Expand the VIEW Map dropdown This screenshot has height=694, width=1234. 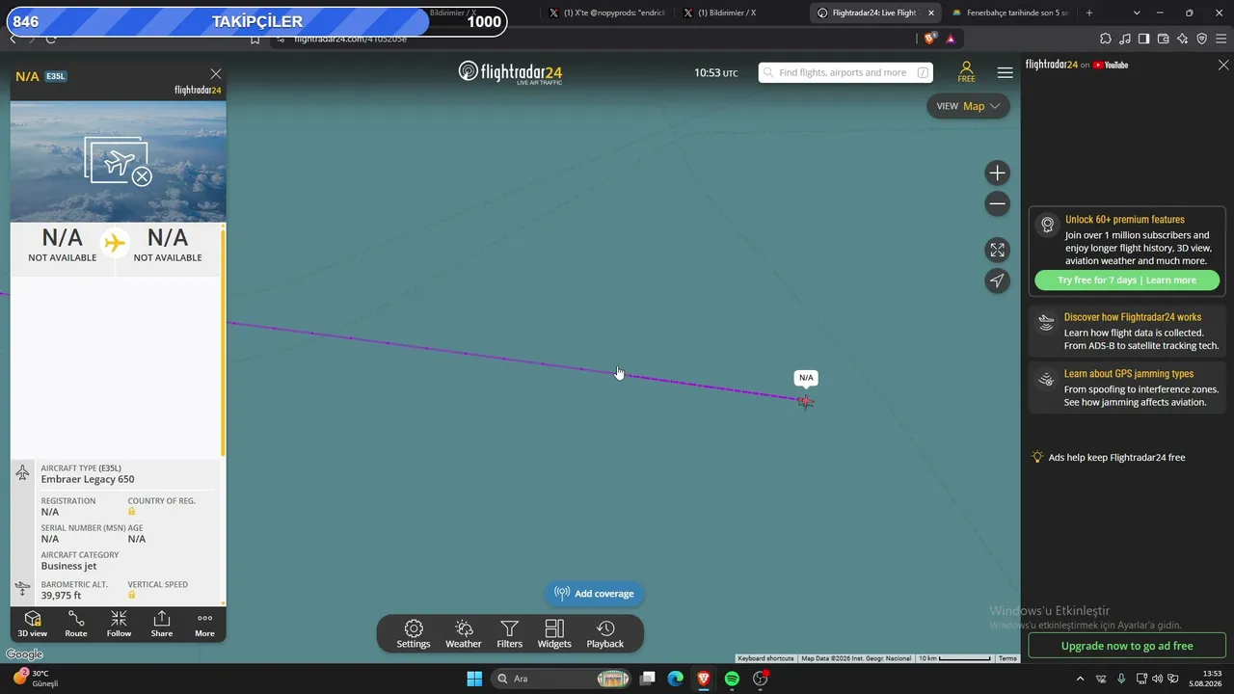pyautogui.click(x=968, y=106)
